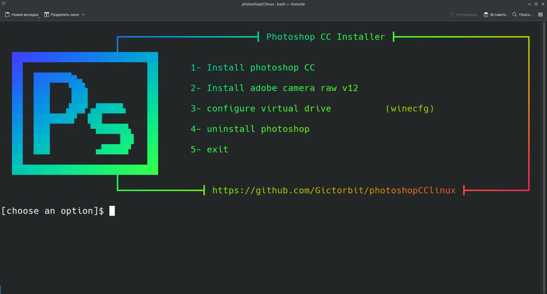This screenshot has width=547, height=294.
Task: Open the Поиск... search tool
Action: (x=522, y=15)
